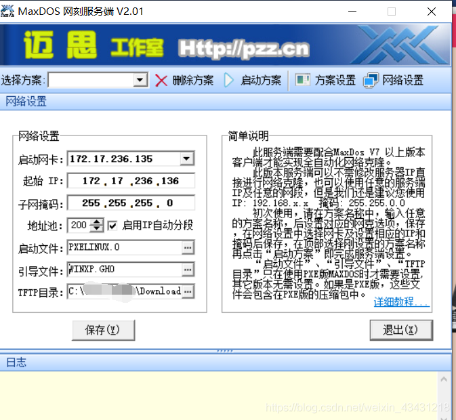Click the 地址池 value field showing 200

[79, 226]
